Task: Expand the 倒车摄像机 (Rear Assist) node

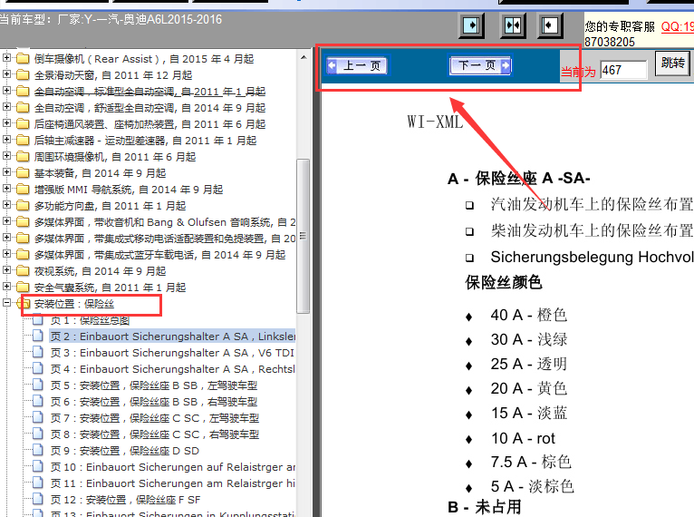Action: point(6,58)
